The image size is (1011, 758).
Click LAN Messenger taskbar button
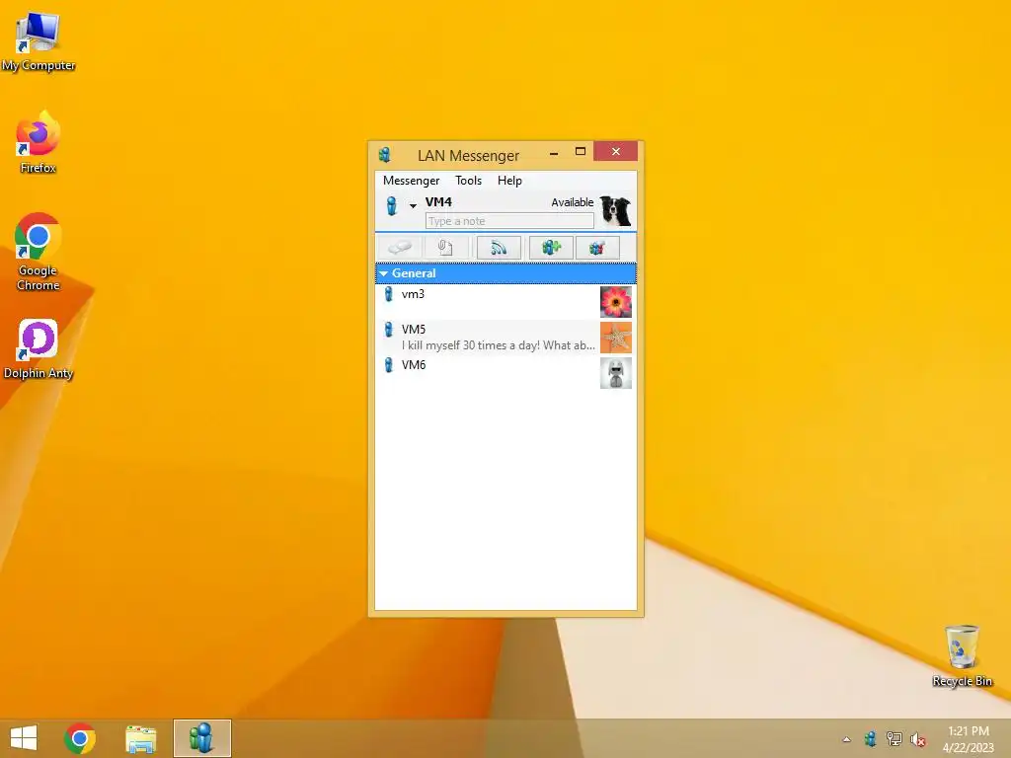201,738
